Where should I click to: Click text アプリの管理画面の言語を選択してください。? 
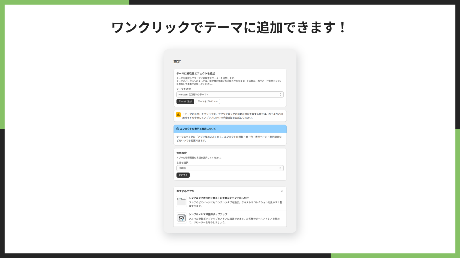click(x=199, y=158)
